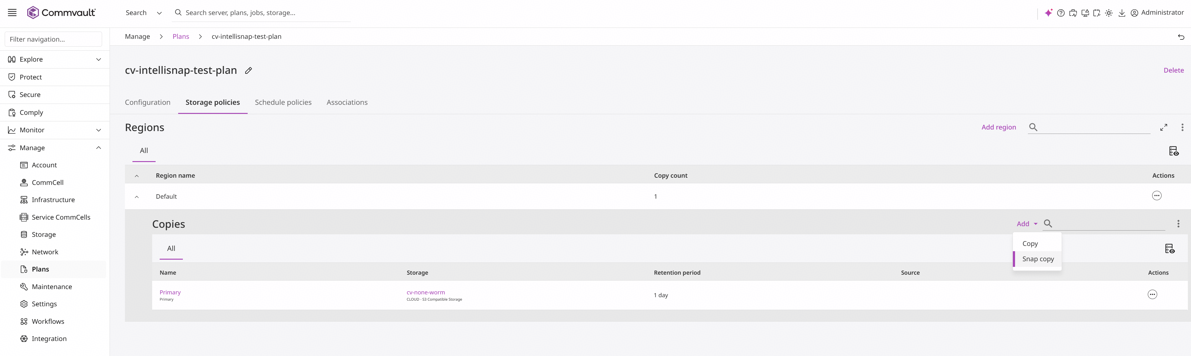Viewport: 1191px width, 356px height.
Task: Select the All tab under Regions
Action: pos(144,151)
